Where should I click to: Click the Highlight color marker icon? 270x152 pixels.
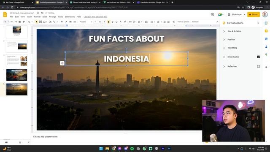(x=125, y=22)
